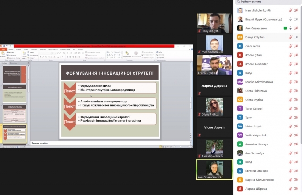Click the Заметки к слайду notes field
This screenshot has height=195, width=302.
coord(110,143)
